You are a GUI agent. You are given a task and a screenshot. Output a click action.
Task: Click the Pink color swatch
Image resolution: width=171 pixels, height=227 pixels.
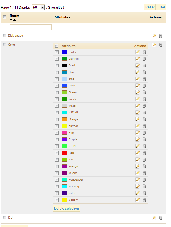[64, 133]
